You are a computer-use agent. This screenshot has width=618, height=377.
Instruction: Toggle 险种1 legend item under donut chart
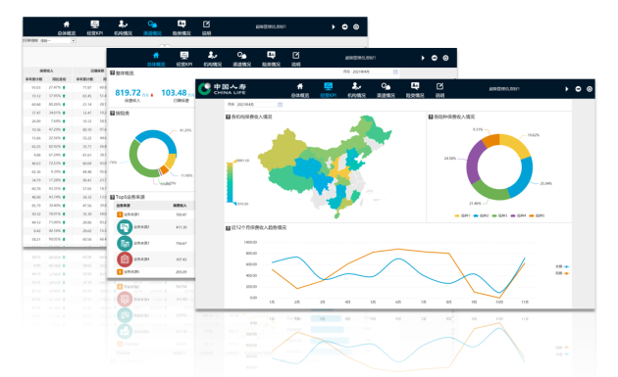(x=462, y=215)
